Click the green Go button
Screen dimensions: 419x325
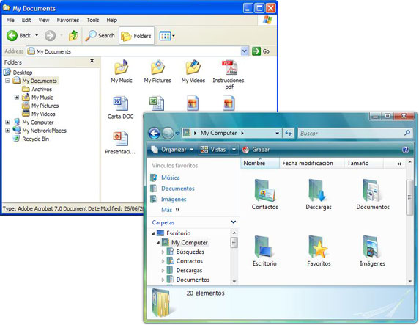(261, 51)
